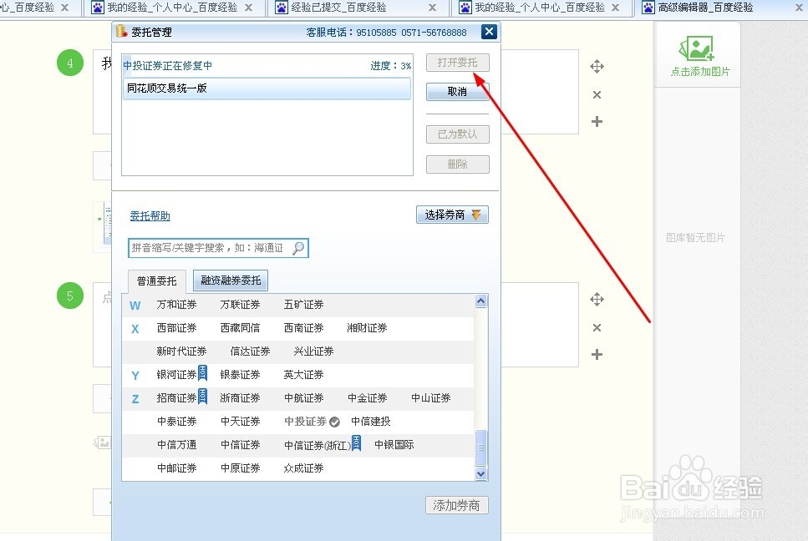The image size is (808, 541).
Task: Add a step after step 5
Action: tap(597, 354)
